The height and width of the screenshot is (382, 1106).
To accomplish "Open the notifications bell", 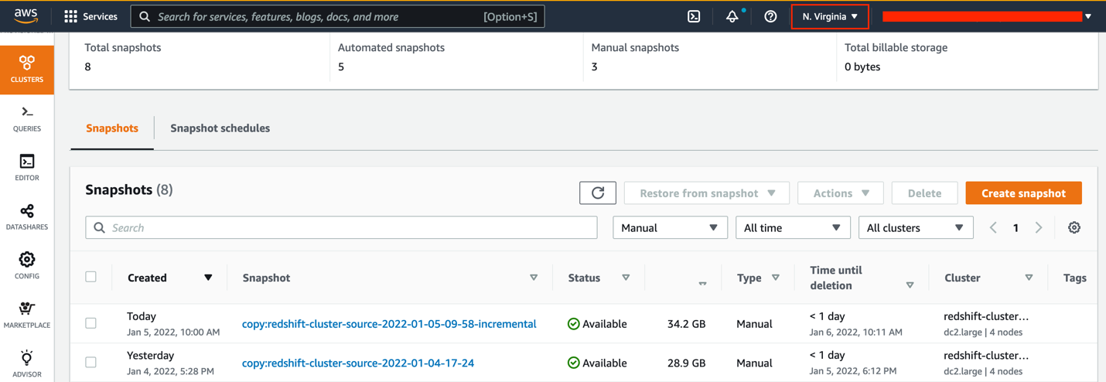I will [732, 16].
